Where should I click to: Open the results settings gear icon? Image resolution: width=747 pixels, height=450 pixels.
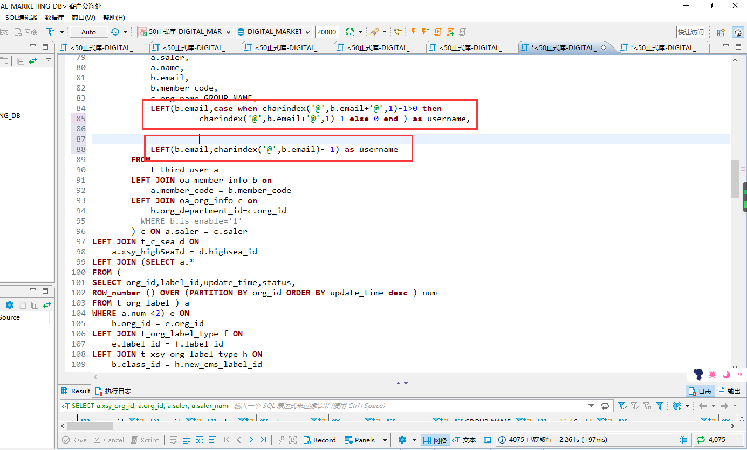click(402, 440)
